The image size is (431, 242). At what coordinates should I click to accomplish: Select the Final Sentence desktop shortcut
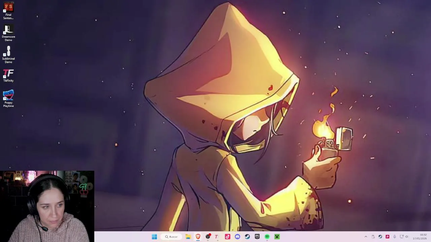(8, 11)
